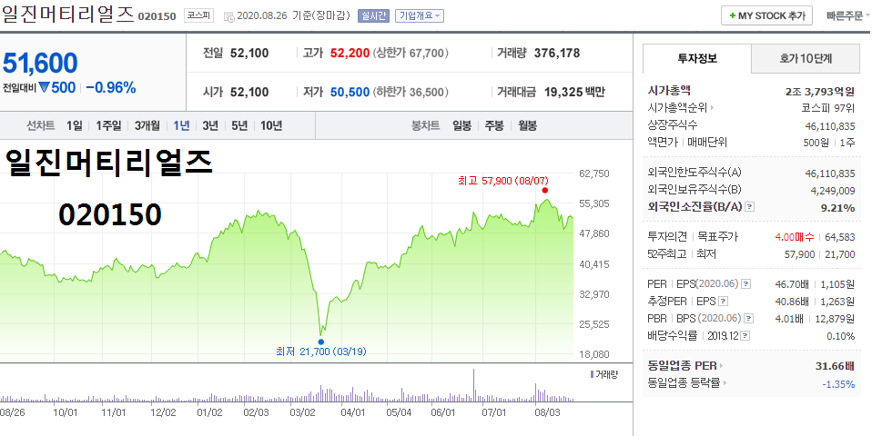Click the calendar icon beside 2020.08.26
The image size is (872, 436).
(x=228, y=16)
